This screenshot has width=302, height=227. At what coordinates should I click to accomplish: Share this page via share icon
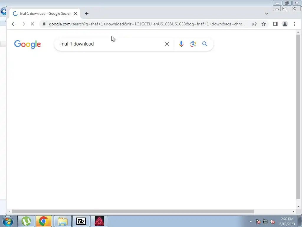pyautogui.click(x=254, y=24)
